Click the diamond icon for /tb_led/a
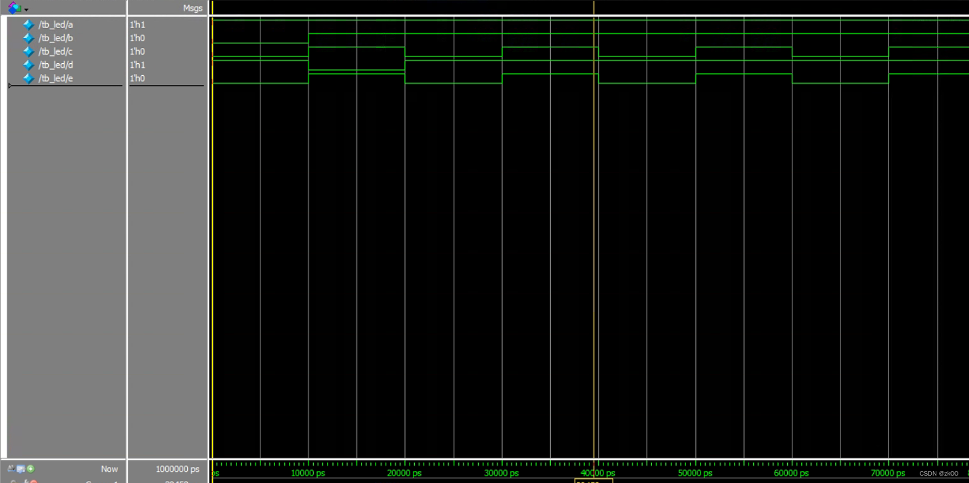Screen dimensions: 969x483 pyautogui.click(x=28, y=25)
